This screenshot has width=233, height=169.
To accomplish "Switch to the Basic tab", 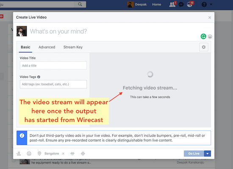I will (25, 47).
